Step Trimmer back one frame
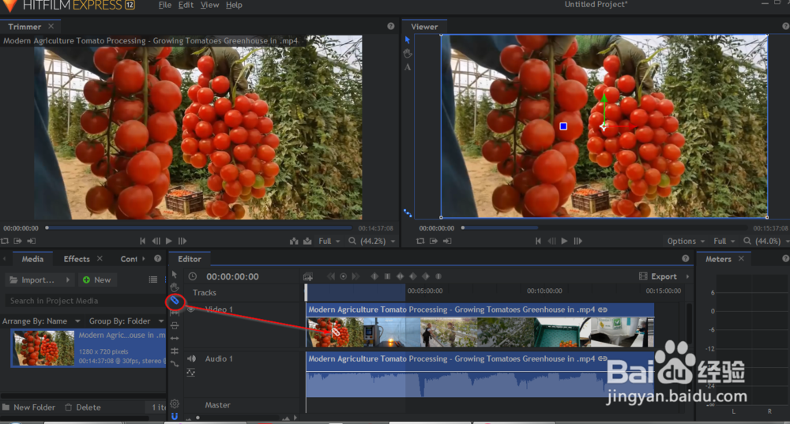Screen dimensions: 790x424 tap(156, 241)
